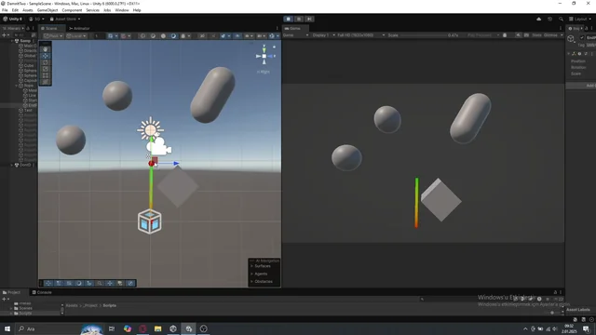Open version history icon in top bar

point(549,19)
